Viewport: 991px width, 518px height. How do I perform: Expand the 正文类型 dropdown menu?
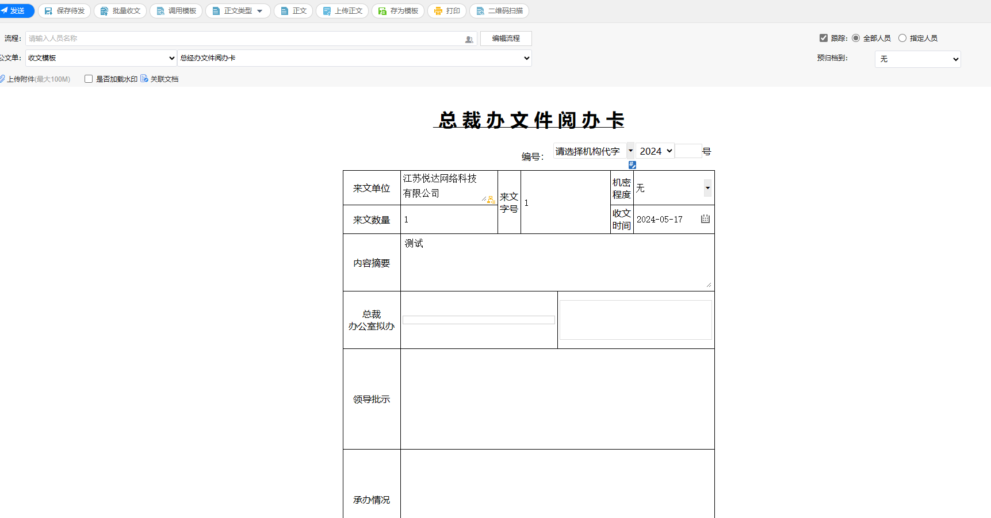[x=238, y=11]
